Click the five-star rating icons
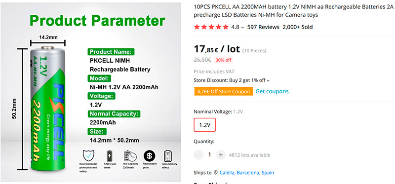The height and width of the screenshot is (184, 395). pos(211,27)
